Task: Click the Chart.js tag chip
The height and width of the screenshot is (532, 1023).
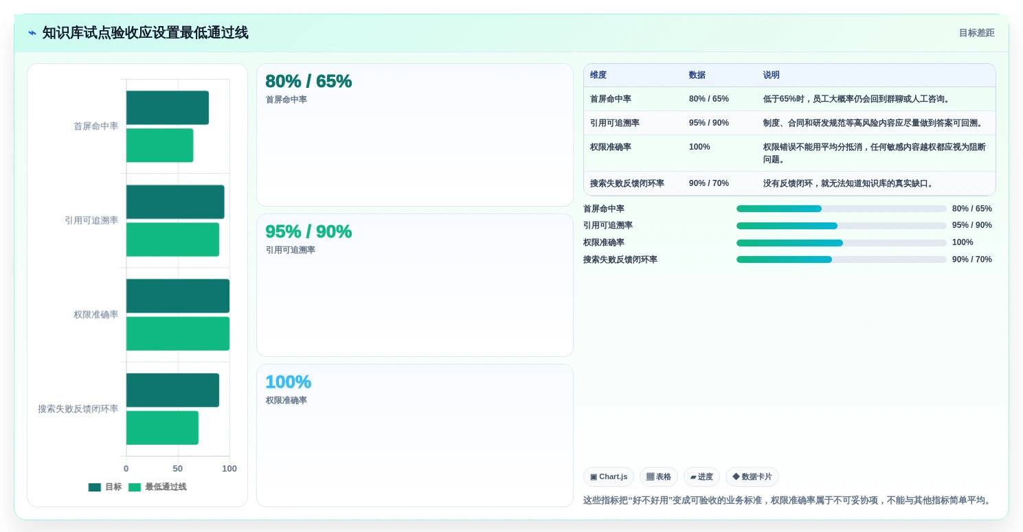Action: 609,477
